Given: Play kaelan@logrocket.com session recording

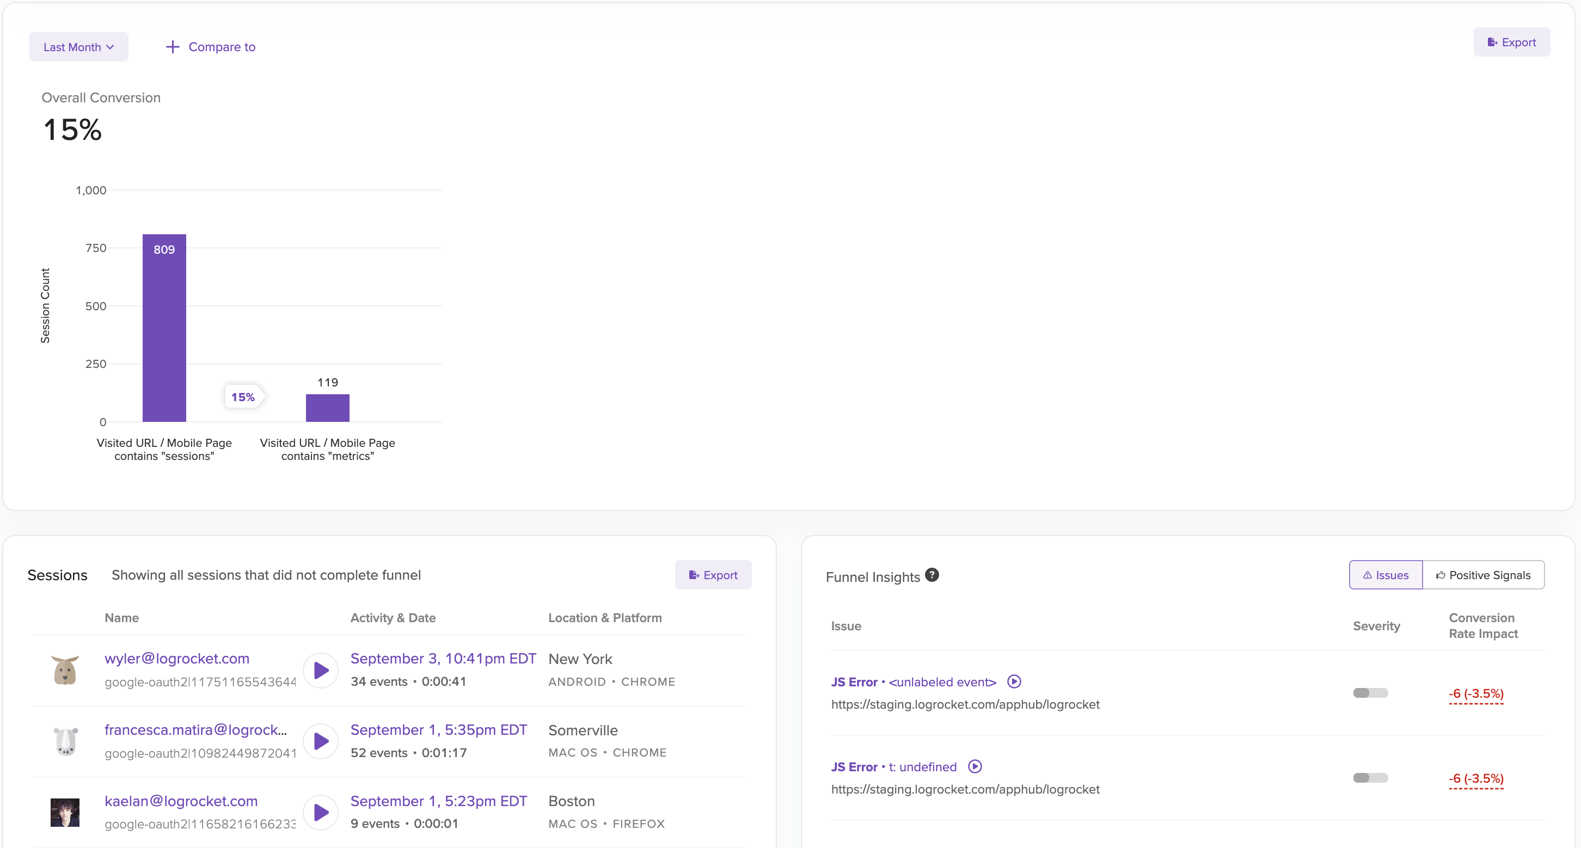Looking at the screenshot, I should (x=320, y=813).
